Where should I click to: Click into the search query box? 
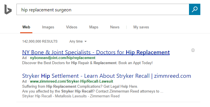point(103,9)
